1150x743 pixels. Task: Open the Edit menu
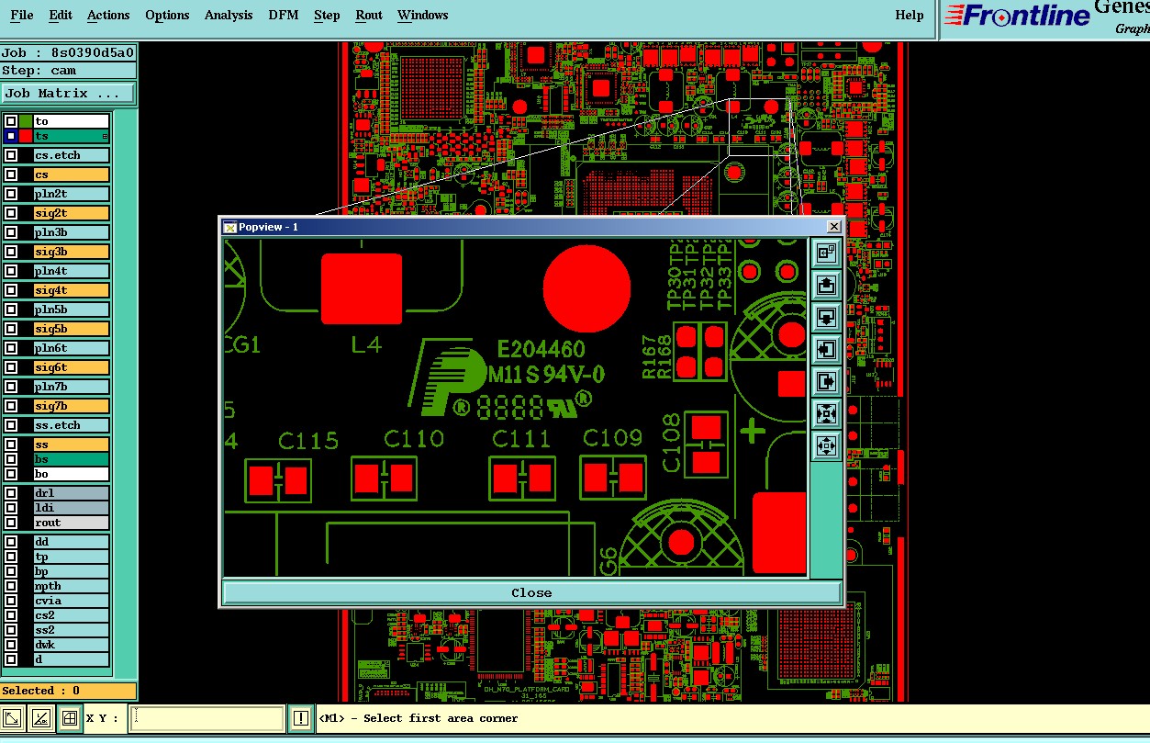point(61,15)
